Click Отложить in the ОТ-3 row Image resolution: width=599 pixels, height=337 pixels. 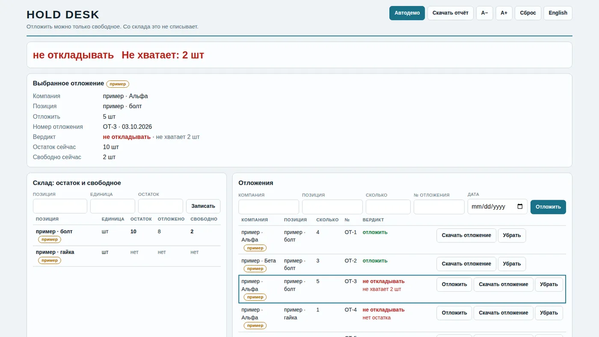(454, 284)
